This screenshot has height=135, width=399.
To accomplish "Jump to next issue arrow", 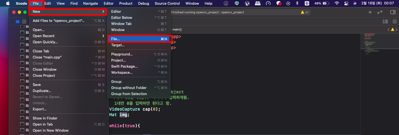I will point(397,29).
